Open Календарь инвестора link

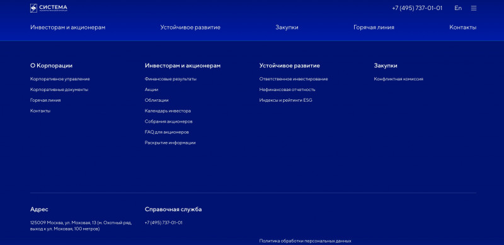(168, 111)
